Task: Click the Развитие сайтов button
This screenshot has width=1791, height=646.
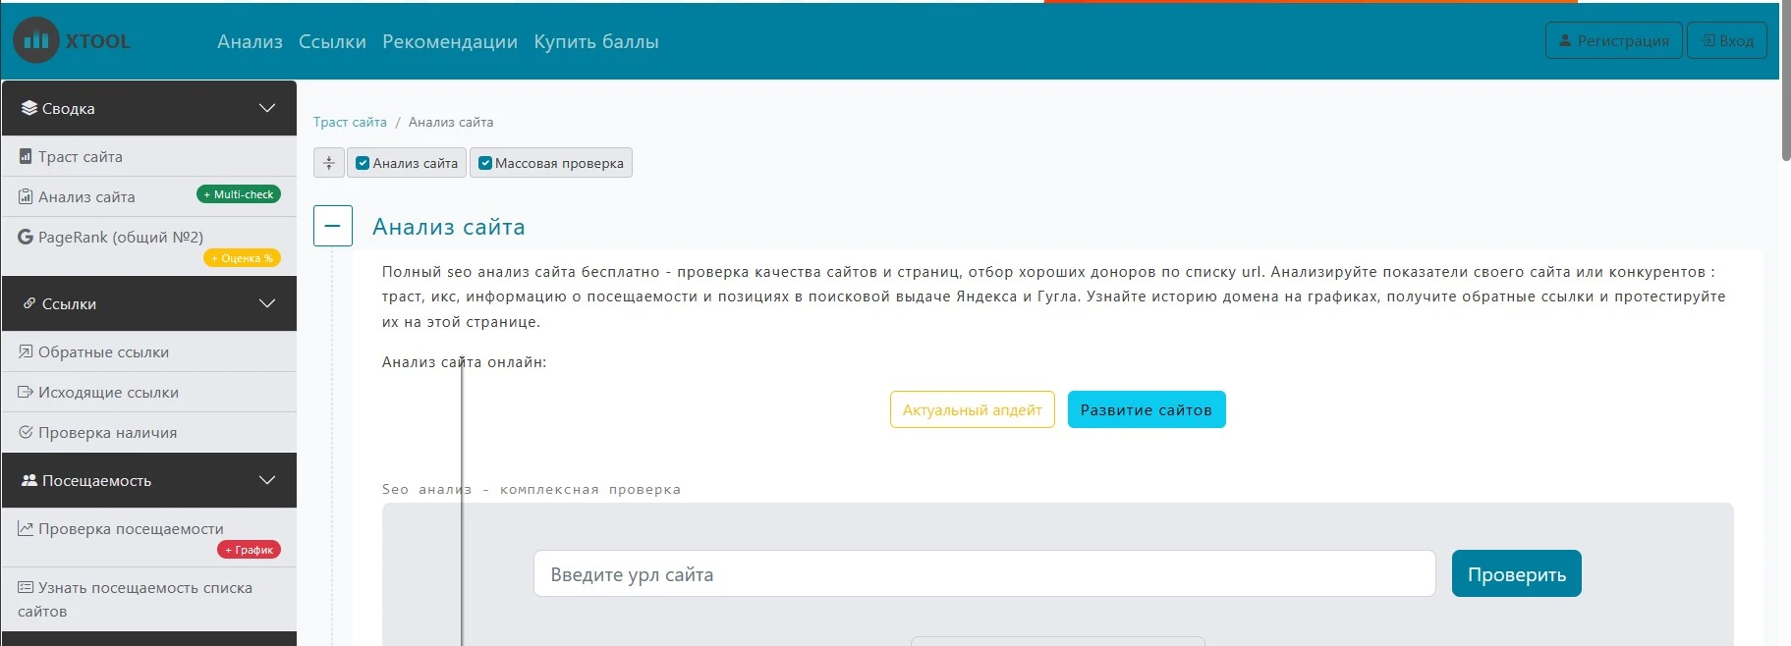Action: pyautogui.click(x=1147, y=409)
